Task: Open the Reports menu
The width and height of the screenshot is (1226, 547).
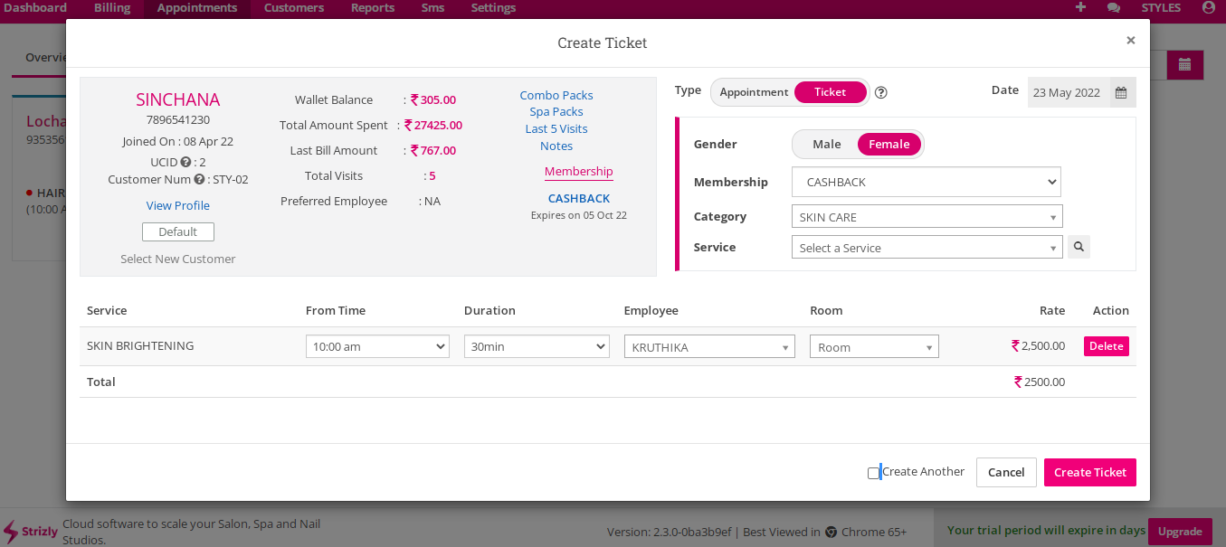Action: (x=373, y=7)
